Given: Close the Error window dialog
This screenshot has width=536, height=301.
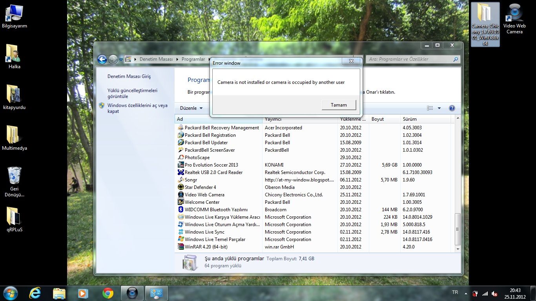Looking at the screenshot, I should (351, 61).
